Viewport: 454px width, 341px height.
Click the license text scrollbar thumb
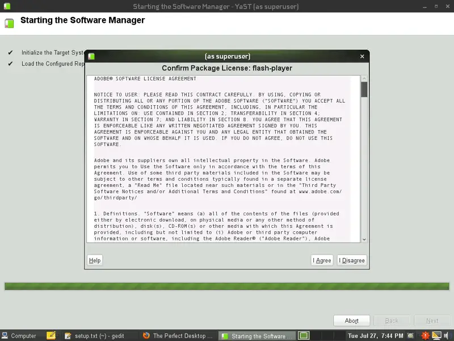click(x=364, y=89)
